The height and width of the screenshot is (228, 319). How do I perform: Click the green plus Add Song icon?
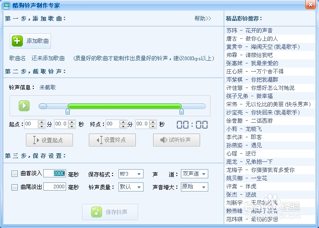coord(17,41)
